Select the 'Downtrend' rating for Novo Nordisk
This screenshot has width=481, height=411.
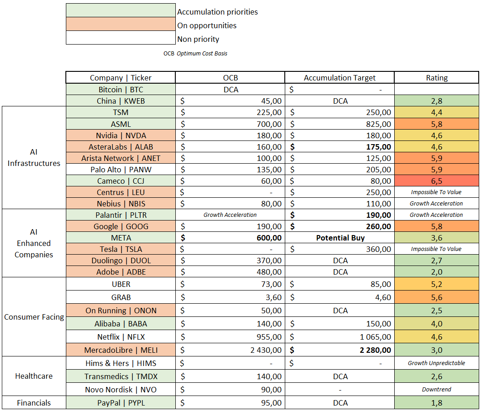[x=436, y=389]
